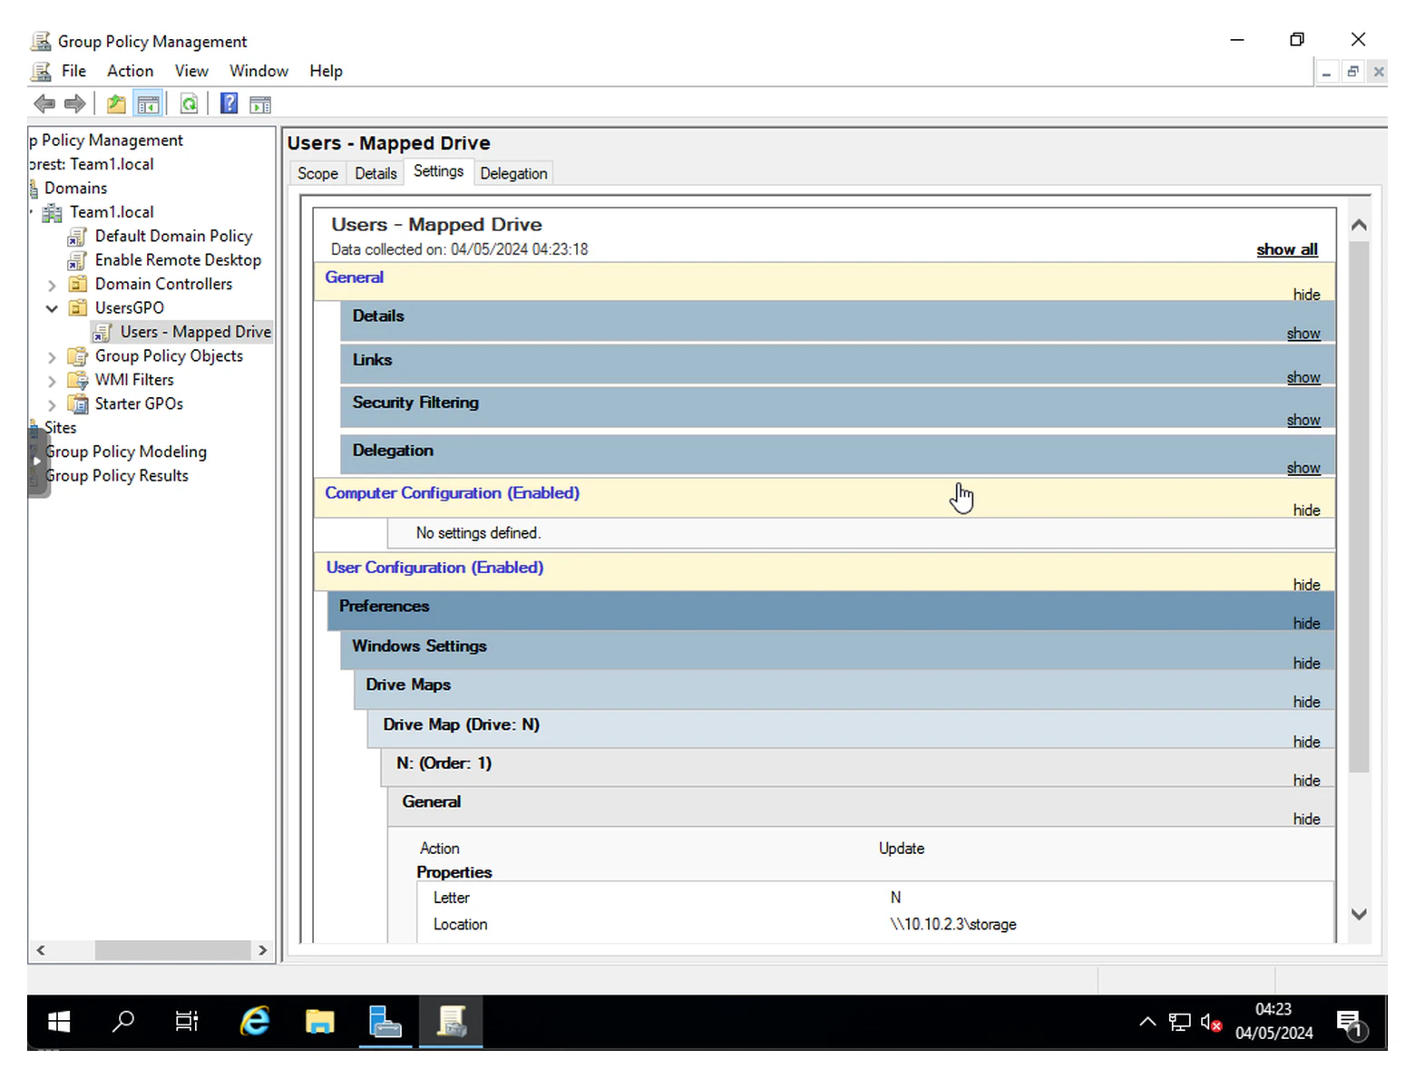Hide the Windows Settings section
This screenshot has height=1078, width=1415.
(1306, 664)
